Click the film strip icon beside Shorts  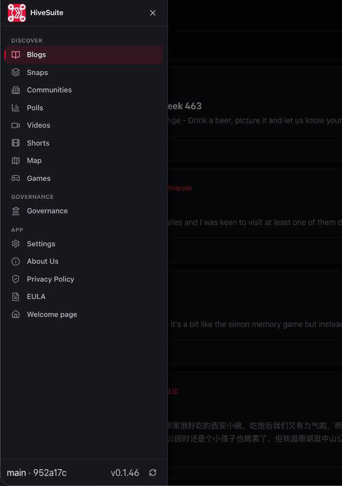pos(16,143)
